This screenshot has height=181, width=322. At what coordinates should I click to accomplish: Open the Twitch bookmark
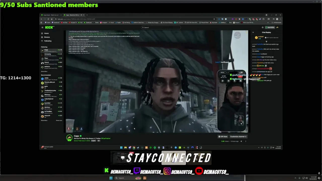pyautogui.click(x=48, y=22)
